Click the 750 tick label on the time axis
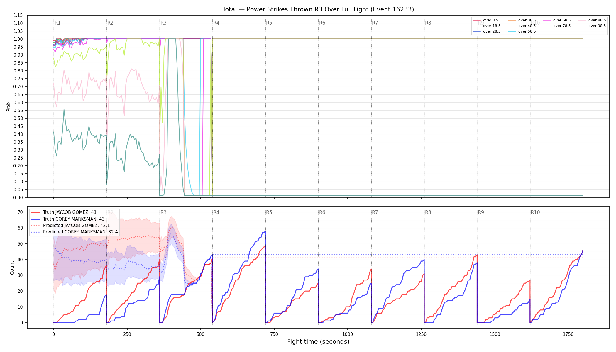The height and width of the screenshot is (352, 616). [x=274, y=334]
